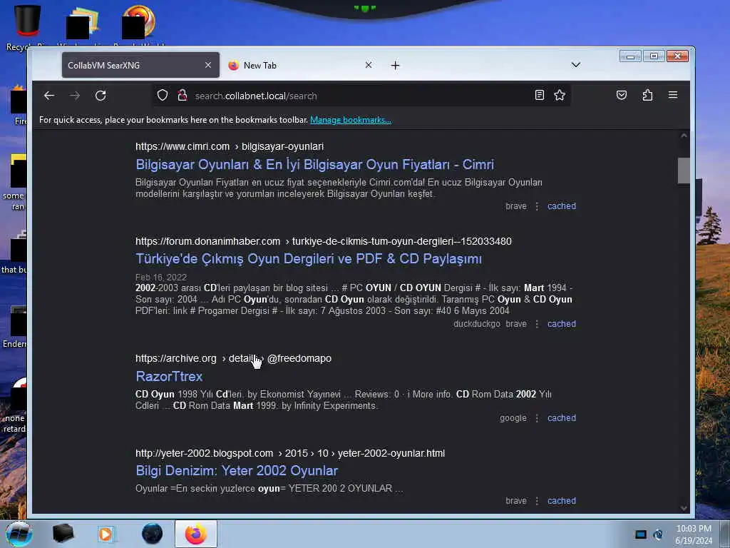The width and height of the screenshot is (730, 548).
Task: Open the options dots on the donanimhaber result
Action: pos(537,324)
